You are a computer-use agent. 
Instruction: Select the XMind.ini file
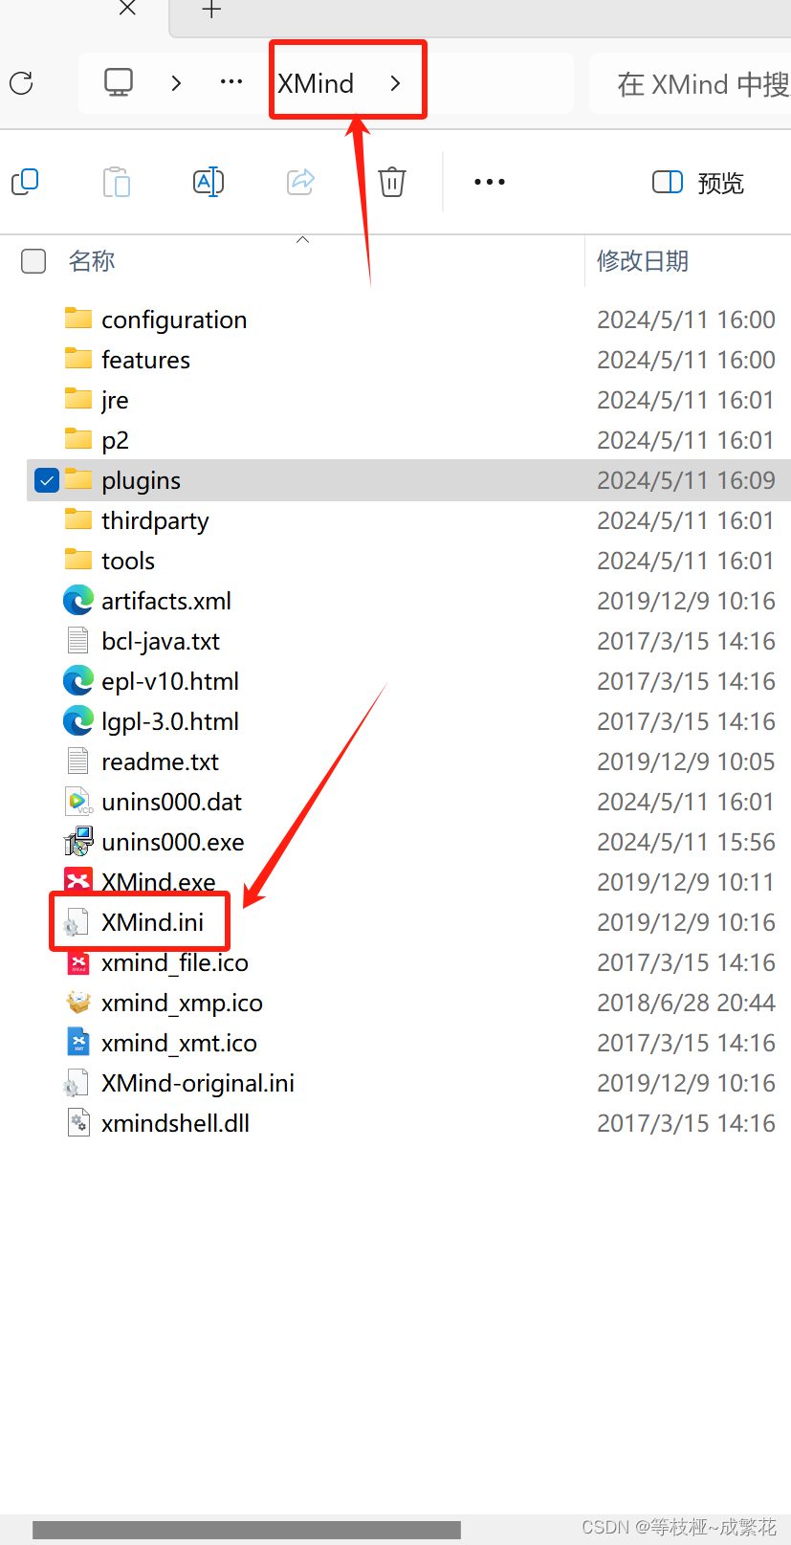click(x=153, y=922)
